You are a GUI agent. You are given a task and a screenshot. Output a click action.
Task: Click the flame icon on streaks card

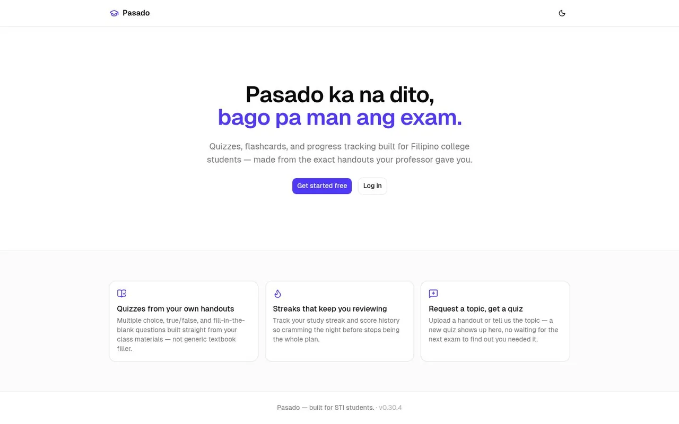(x=277, y=294)
